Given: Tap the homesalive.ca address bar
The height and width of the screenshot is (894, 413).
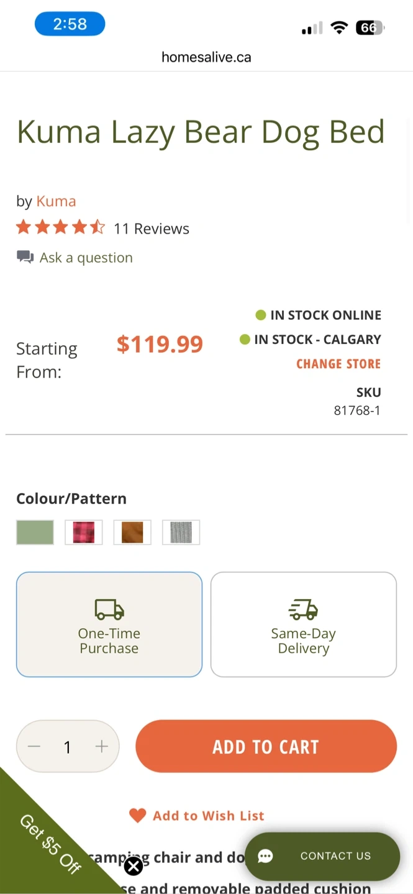Looking at the screenshot, I should 206,57.
